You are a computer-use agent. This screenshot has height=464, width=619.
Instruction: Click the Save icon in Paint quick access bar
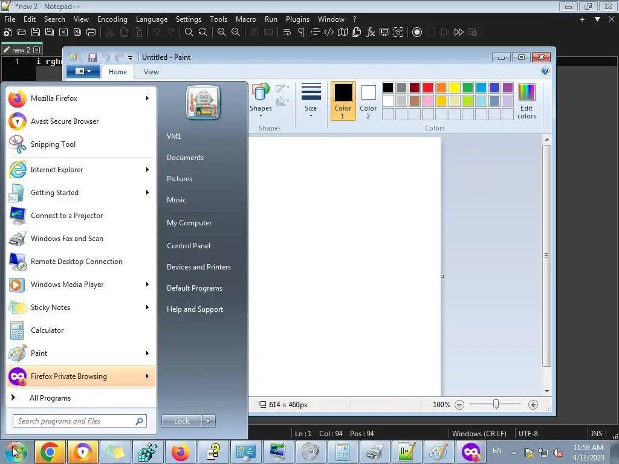point(92,57)
